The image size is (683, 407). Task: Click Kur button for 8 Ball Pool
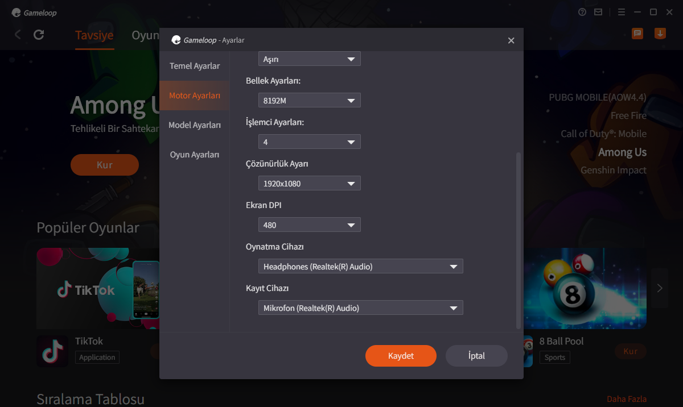click(631, 351)
